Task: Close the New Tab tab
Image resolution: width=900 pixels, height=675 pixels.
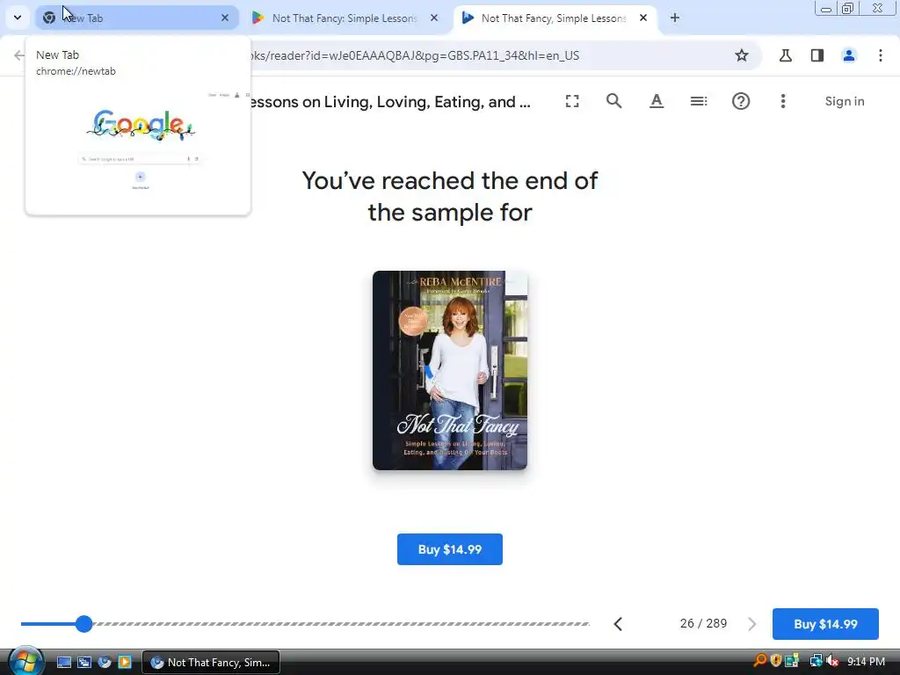Action: [x=225, y=18]
